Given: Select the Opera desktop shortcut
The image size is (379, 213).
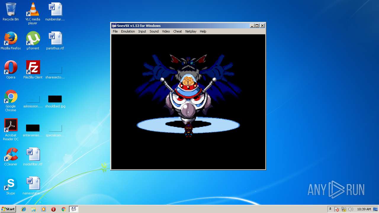Looking at the screenshot, I should (11, 70).
